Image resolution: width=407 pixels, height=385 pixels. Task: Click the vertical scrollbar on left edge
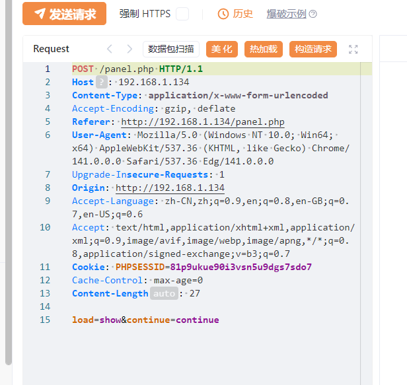pyautogui.click(x=9, y=182)
